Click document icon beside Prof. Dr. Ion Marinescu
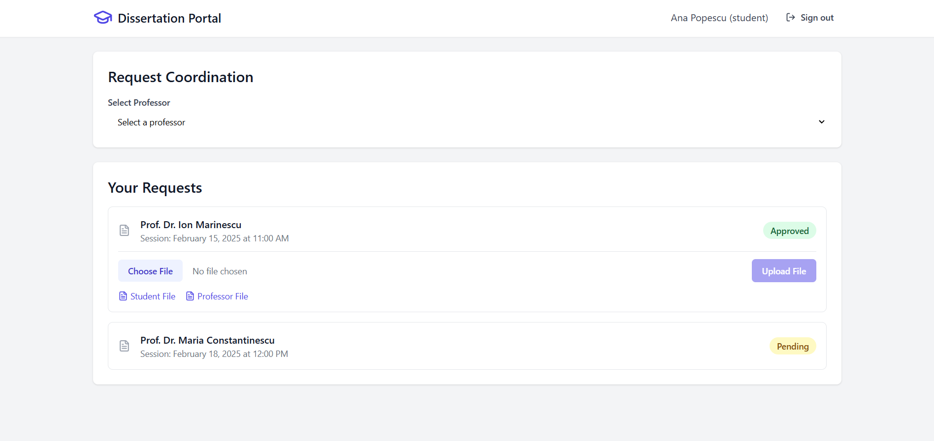 125,231
